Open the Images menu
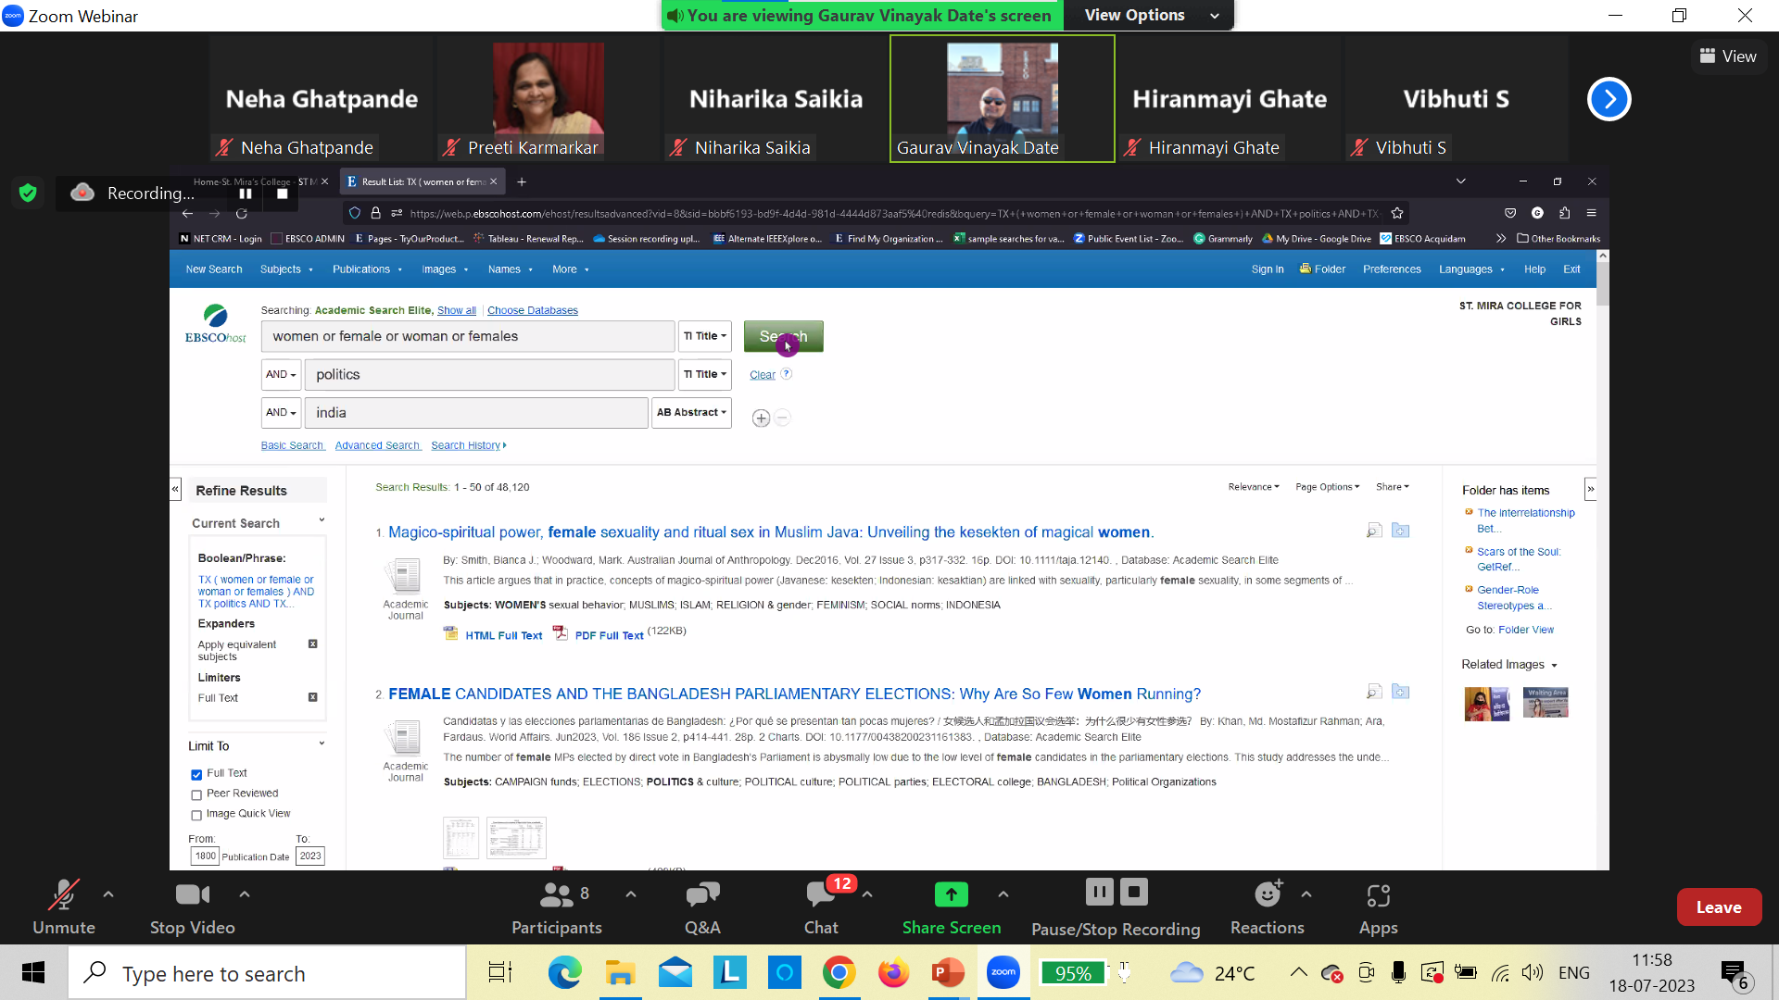1779x1000 pixels. coord(445,269)
